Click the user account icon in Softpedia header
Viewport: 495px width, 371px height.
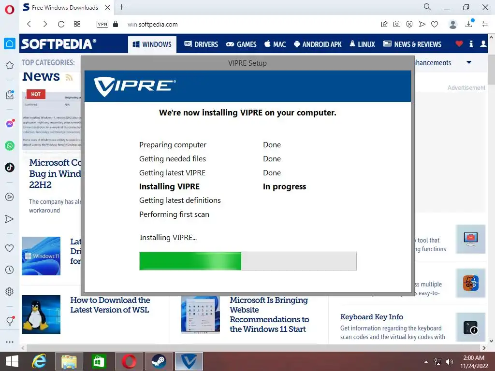(483, 44)
